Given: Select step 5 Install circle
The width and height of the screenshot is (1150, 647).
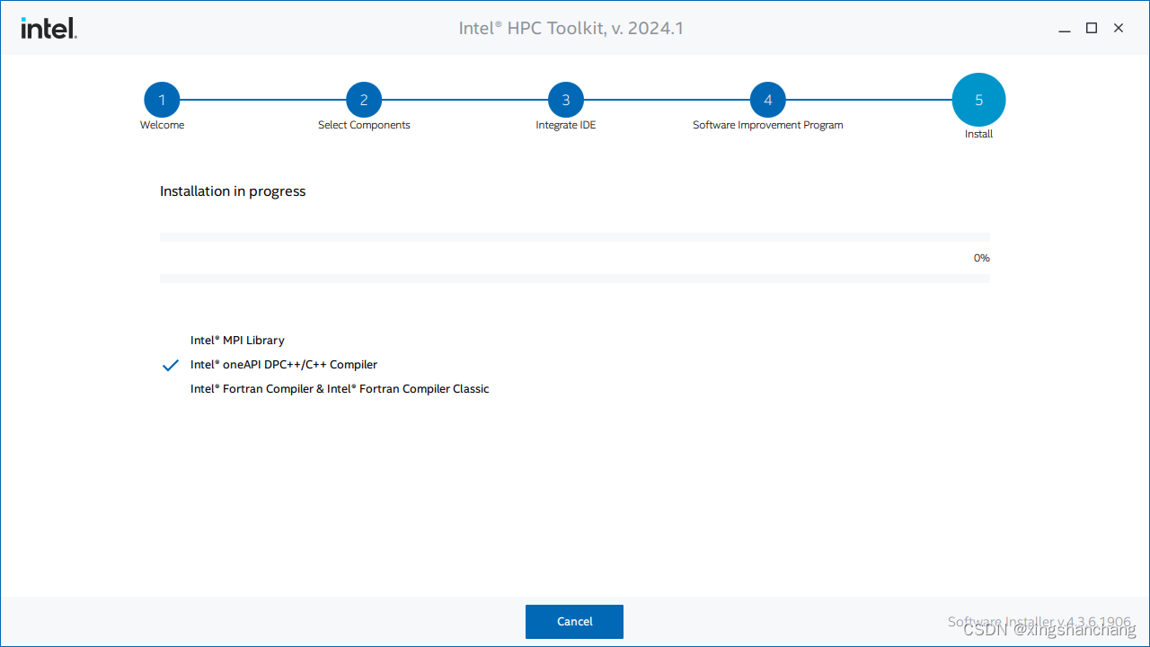Looking at the screenshot, I should click(x=979, y=100).
